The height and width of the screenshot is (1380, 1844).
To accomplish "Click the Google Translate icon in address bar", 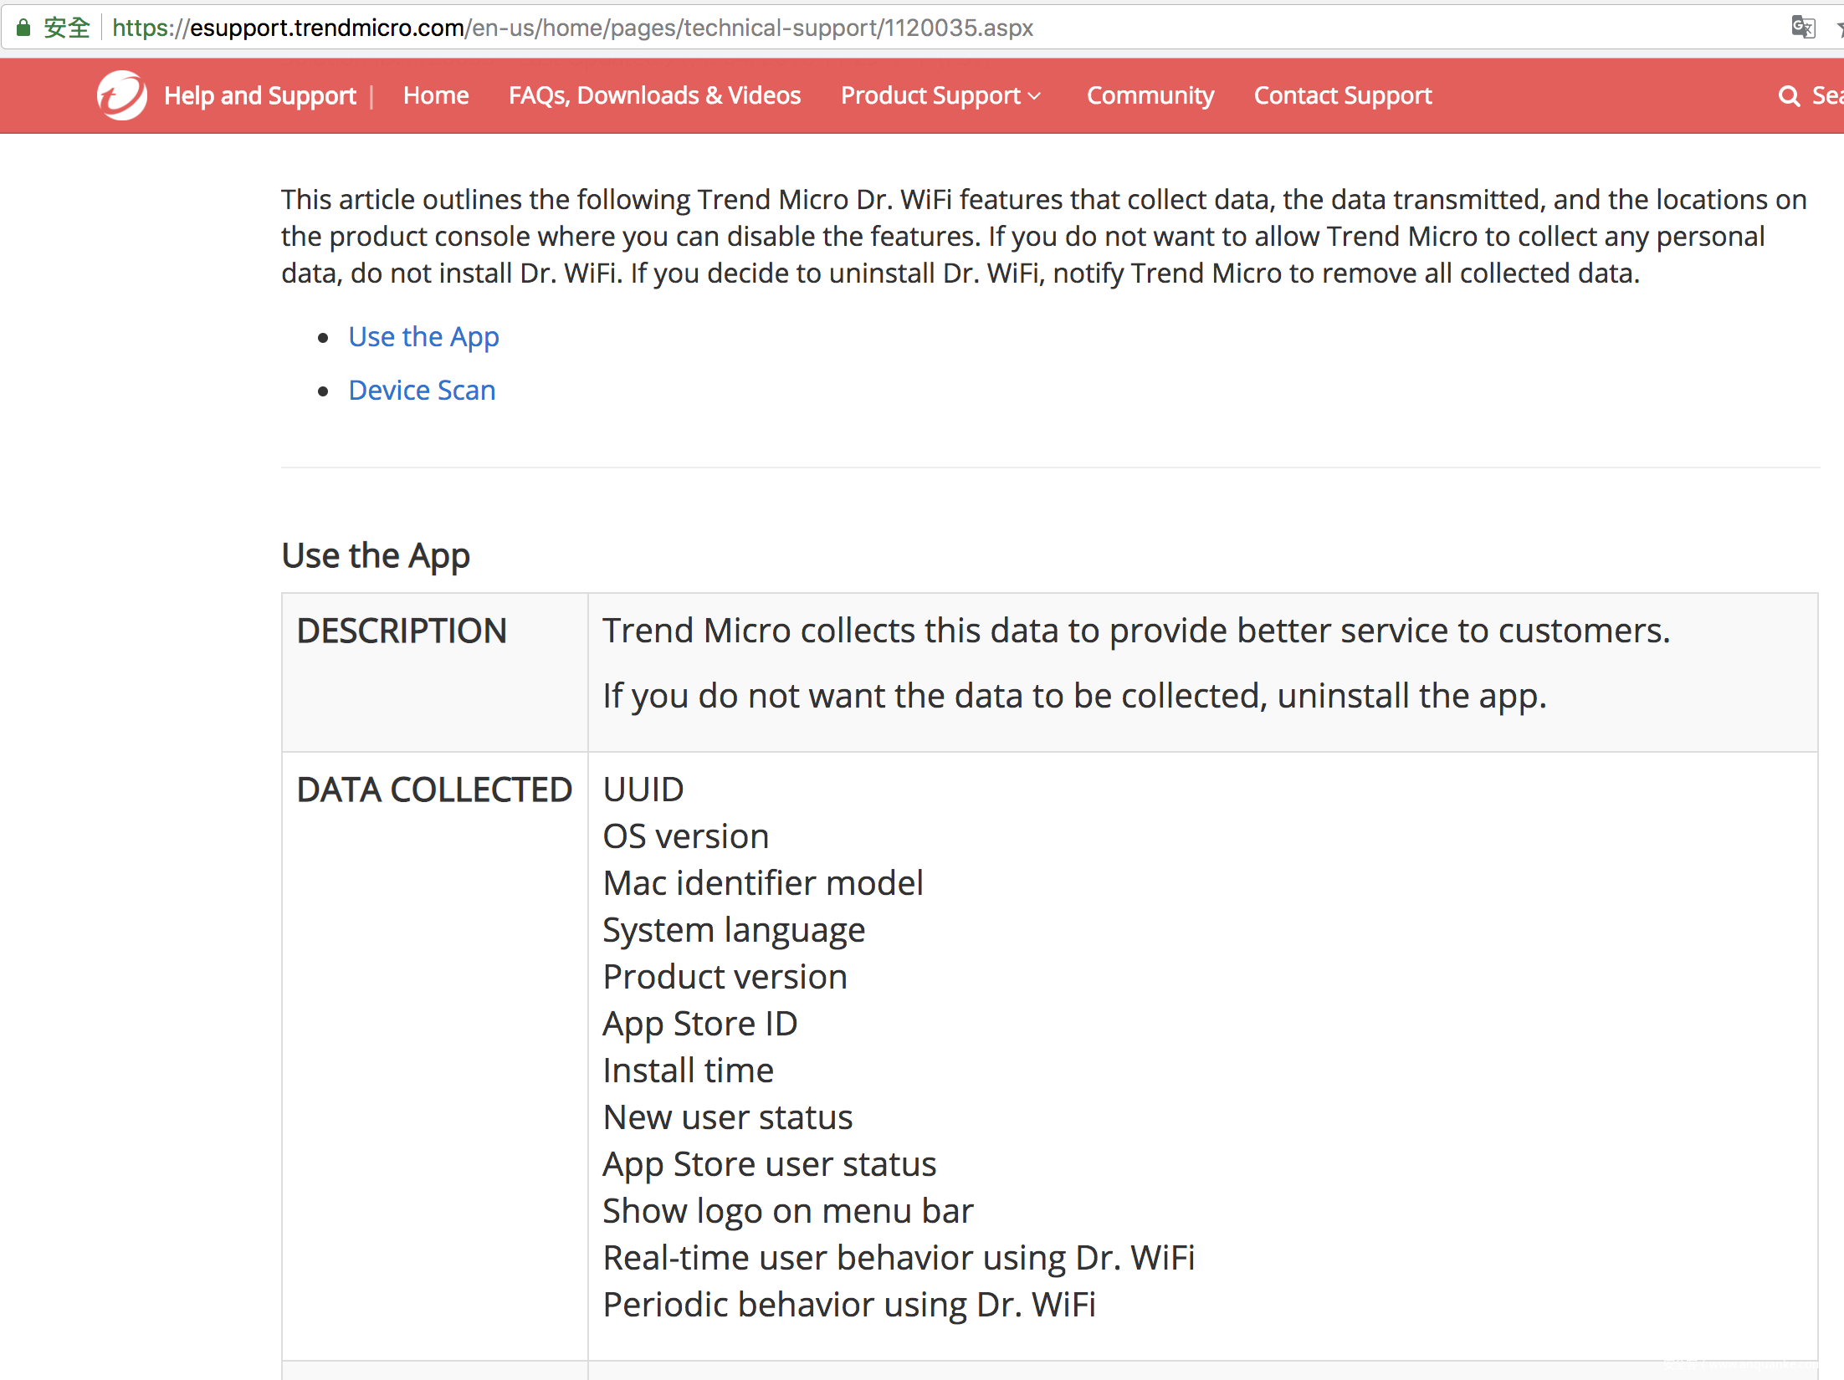I will 1802,28.
